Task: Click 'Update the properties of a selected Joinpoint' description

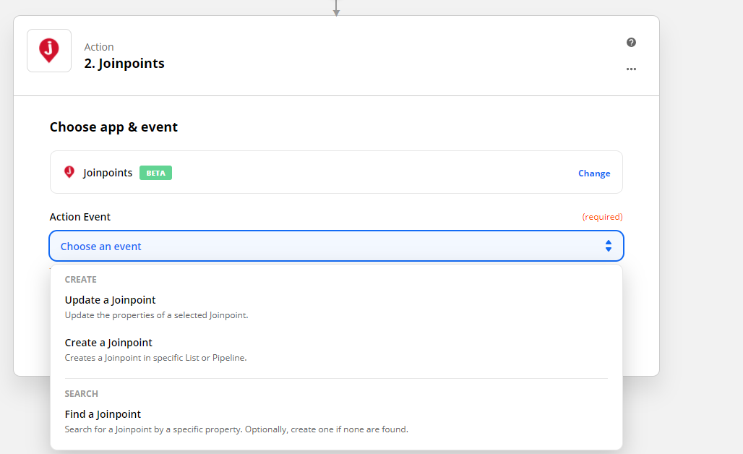Action: (156, 315)
